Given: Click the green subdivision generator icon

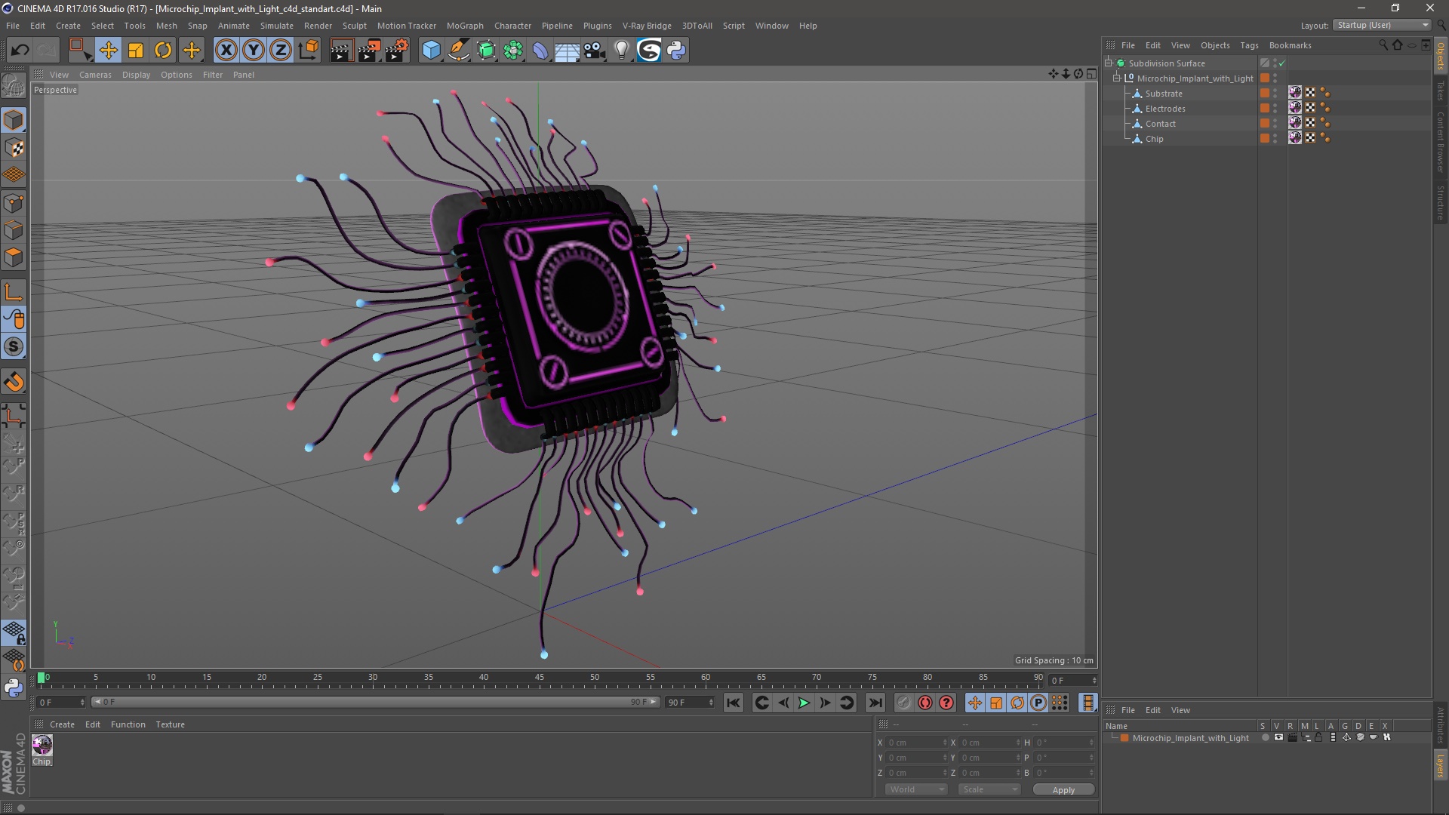Looking at the screenshot, I should pyautogui.click(x=486, y=51).
